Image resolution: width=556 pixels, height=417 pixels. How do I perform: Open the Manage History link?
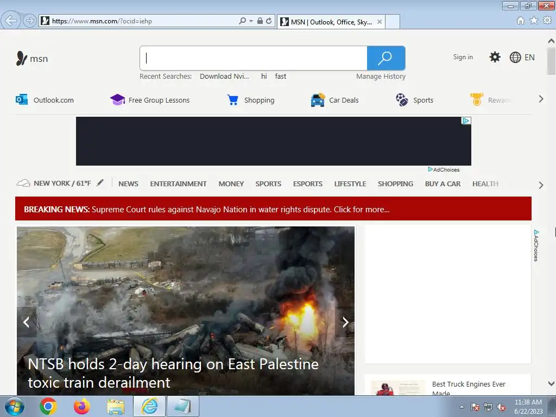(381, 76)
